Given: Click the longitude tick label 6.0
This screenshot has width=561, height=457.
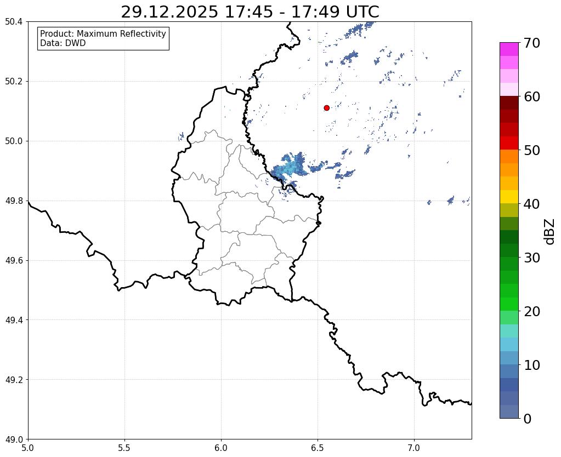Looking at the screenshot, I should [x=221, y=448].
